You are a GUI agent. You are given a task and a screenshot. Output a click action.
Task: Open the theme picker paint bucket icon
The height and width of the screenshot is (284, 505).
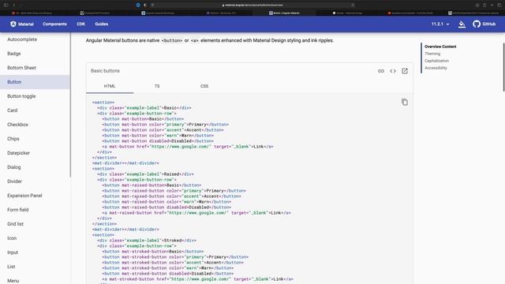coord(462,24)
